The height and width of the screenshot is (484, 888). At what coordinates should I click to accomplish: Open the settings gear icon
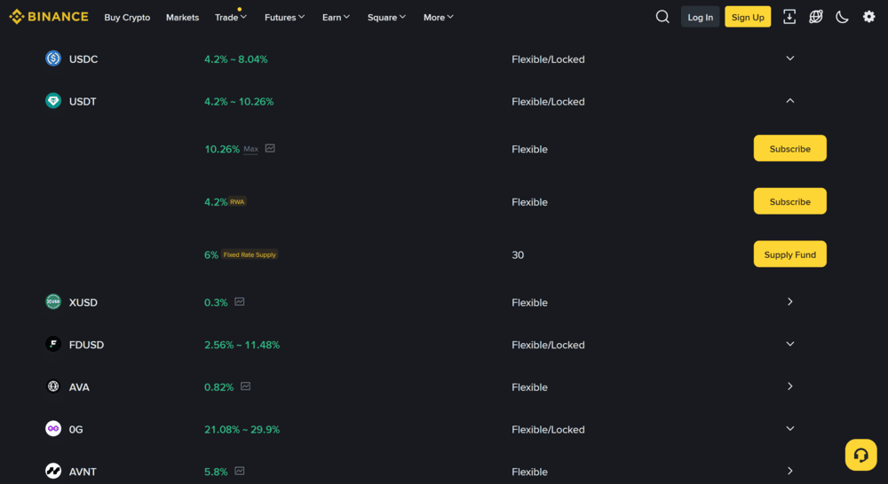click(x=868, y=17)
